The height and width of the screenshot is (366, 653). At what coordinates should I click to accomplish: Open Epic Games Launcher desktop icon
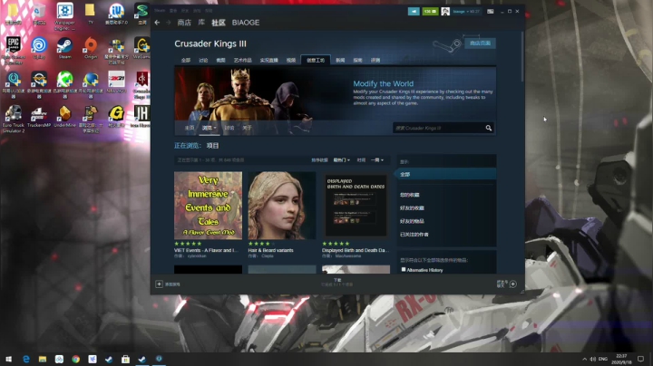pyautogui.click(x=14, y=50)
